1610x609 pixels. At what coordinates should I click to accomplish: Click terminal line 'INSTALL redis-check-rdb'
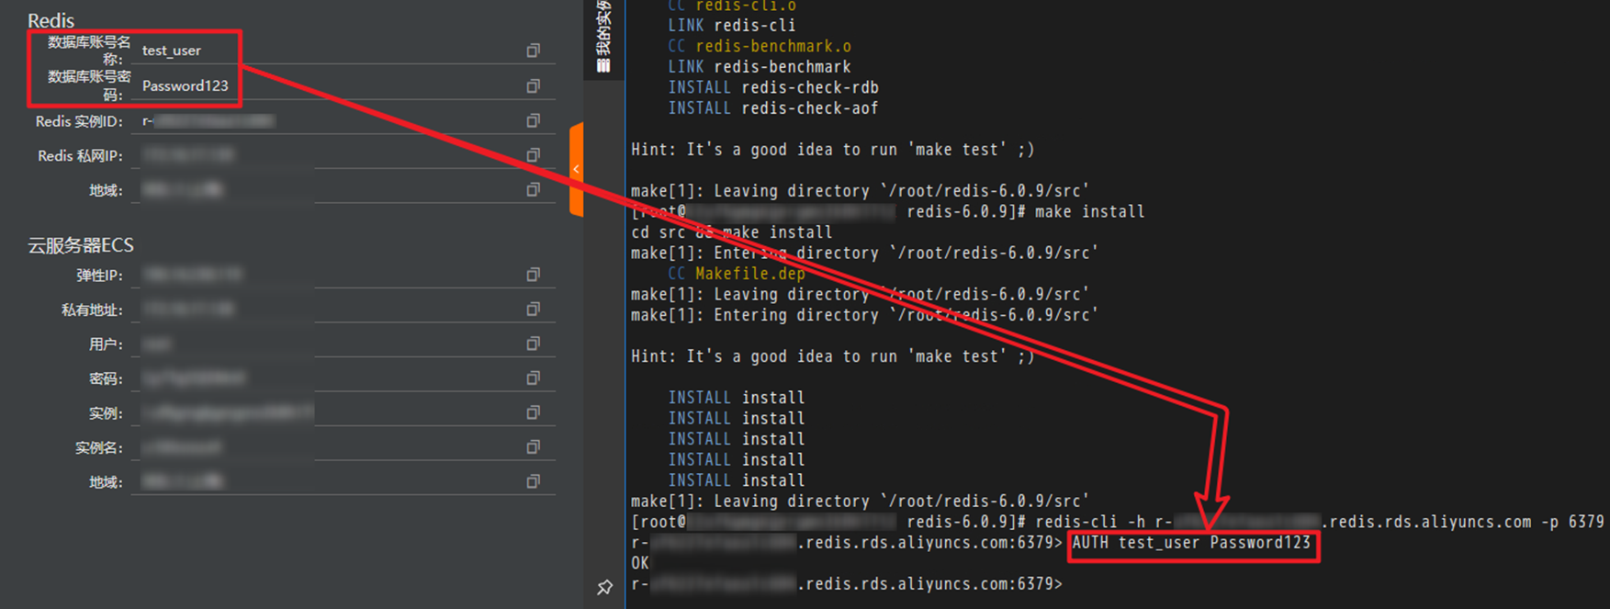click(773, 87)
